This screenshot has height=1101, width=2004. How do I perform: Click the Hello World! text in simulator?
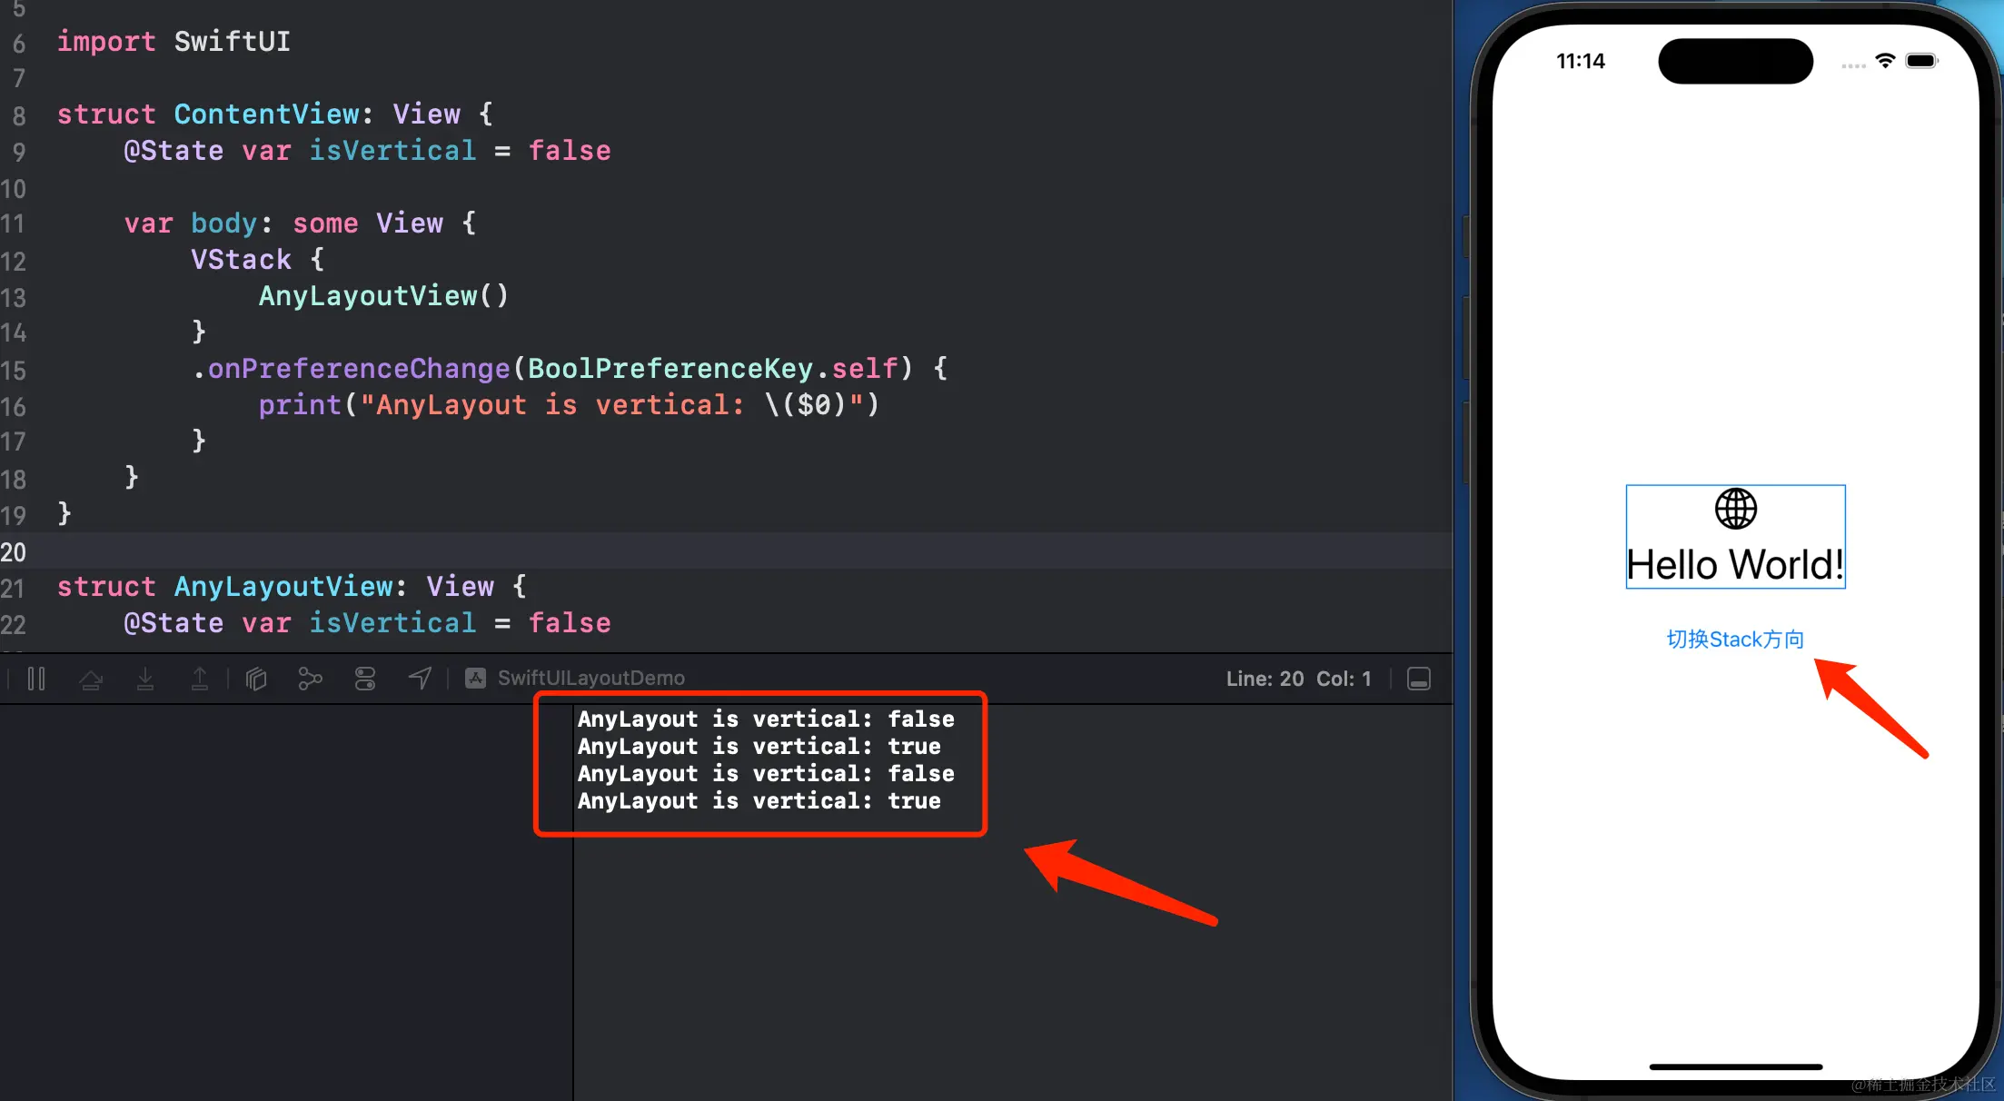(x=1735, y=565)
